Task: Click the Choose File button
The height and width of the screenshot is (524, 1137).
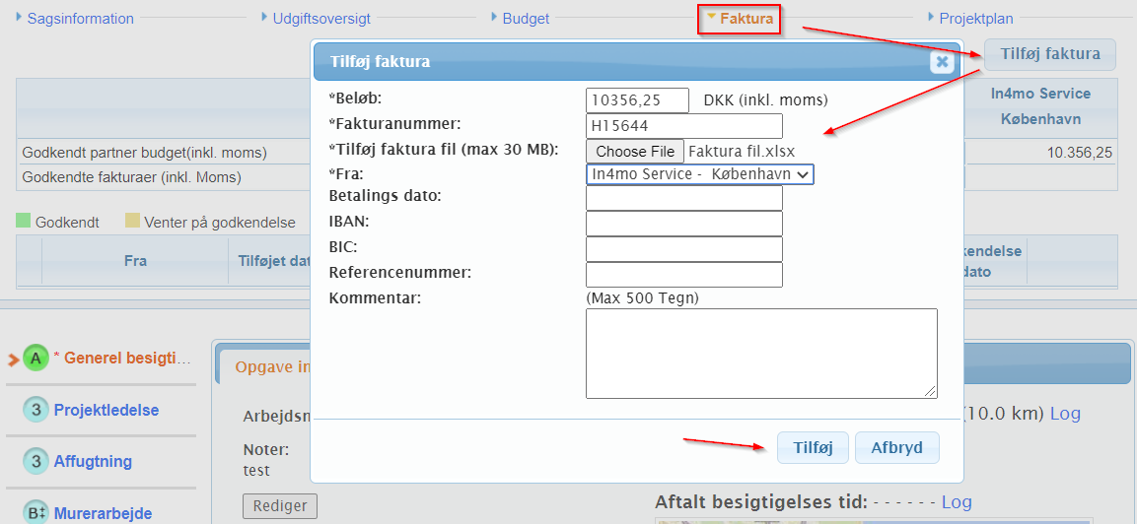Action: [635, 152]
